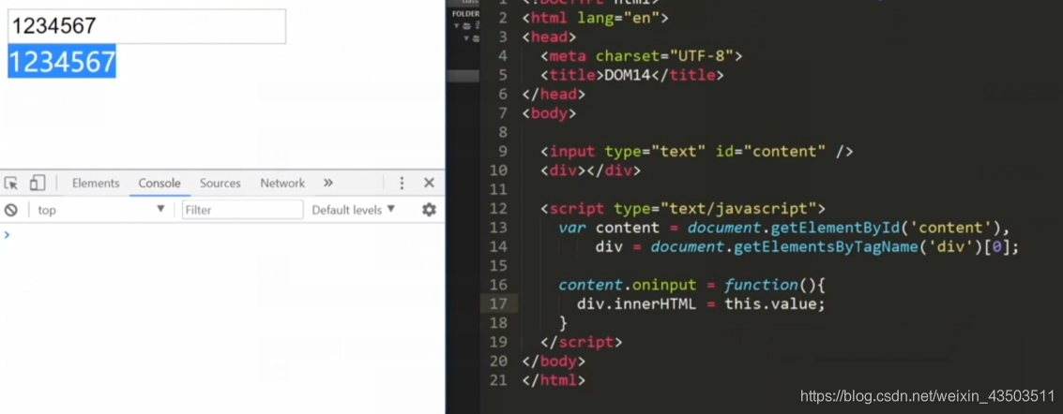The image size is (1063, 414).
Task: Click 'charset="UTF-8"' on line 4
Action: (x=664, y=56)
